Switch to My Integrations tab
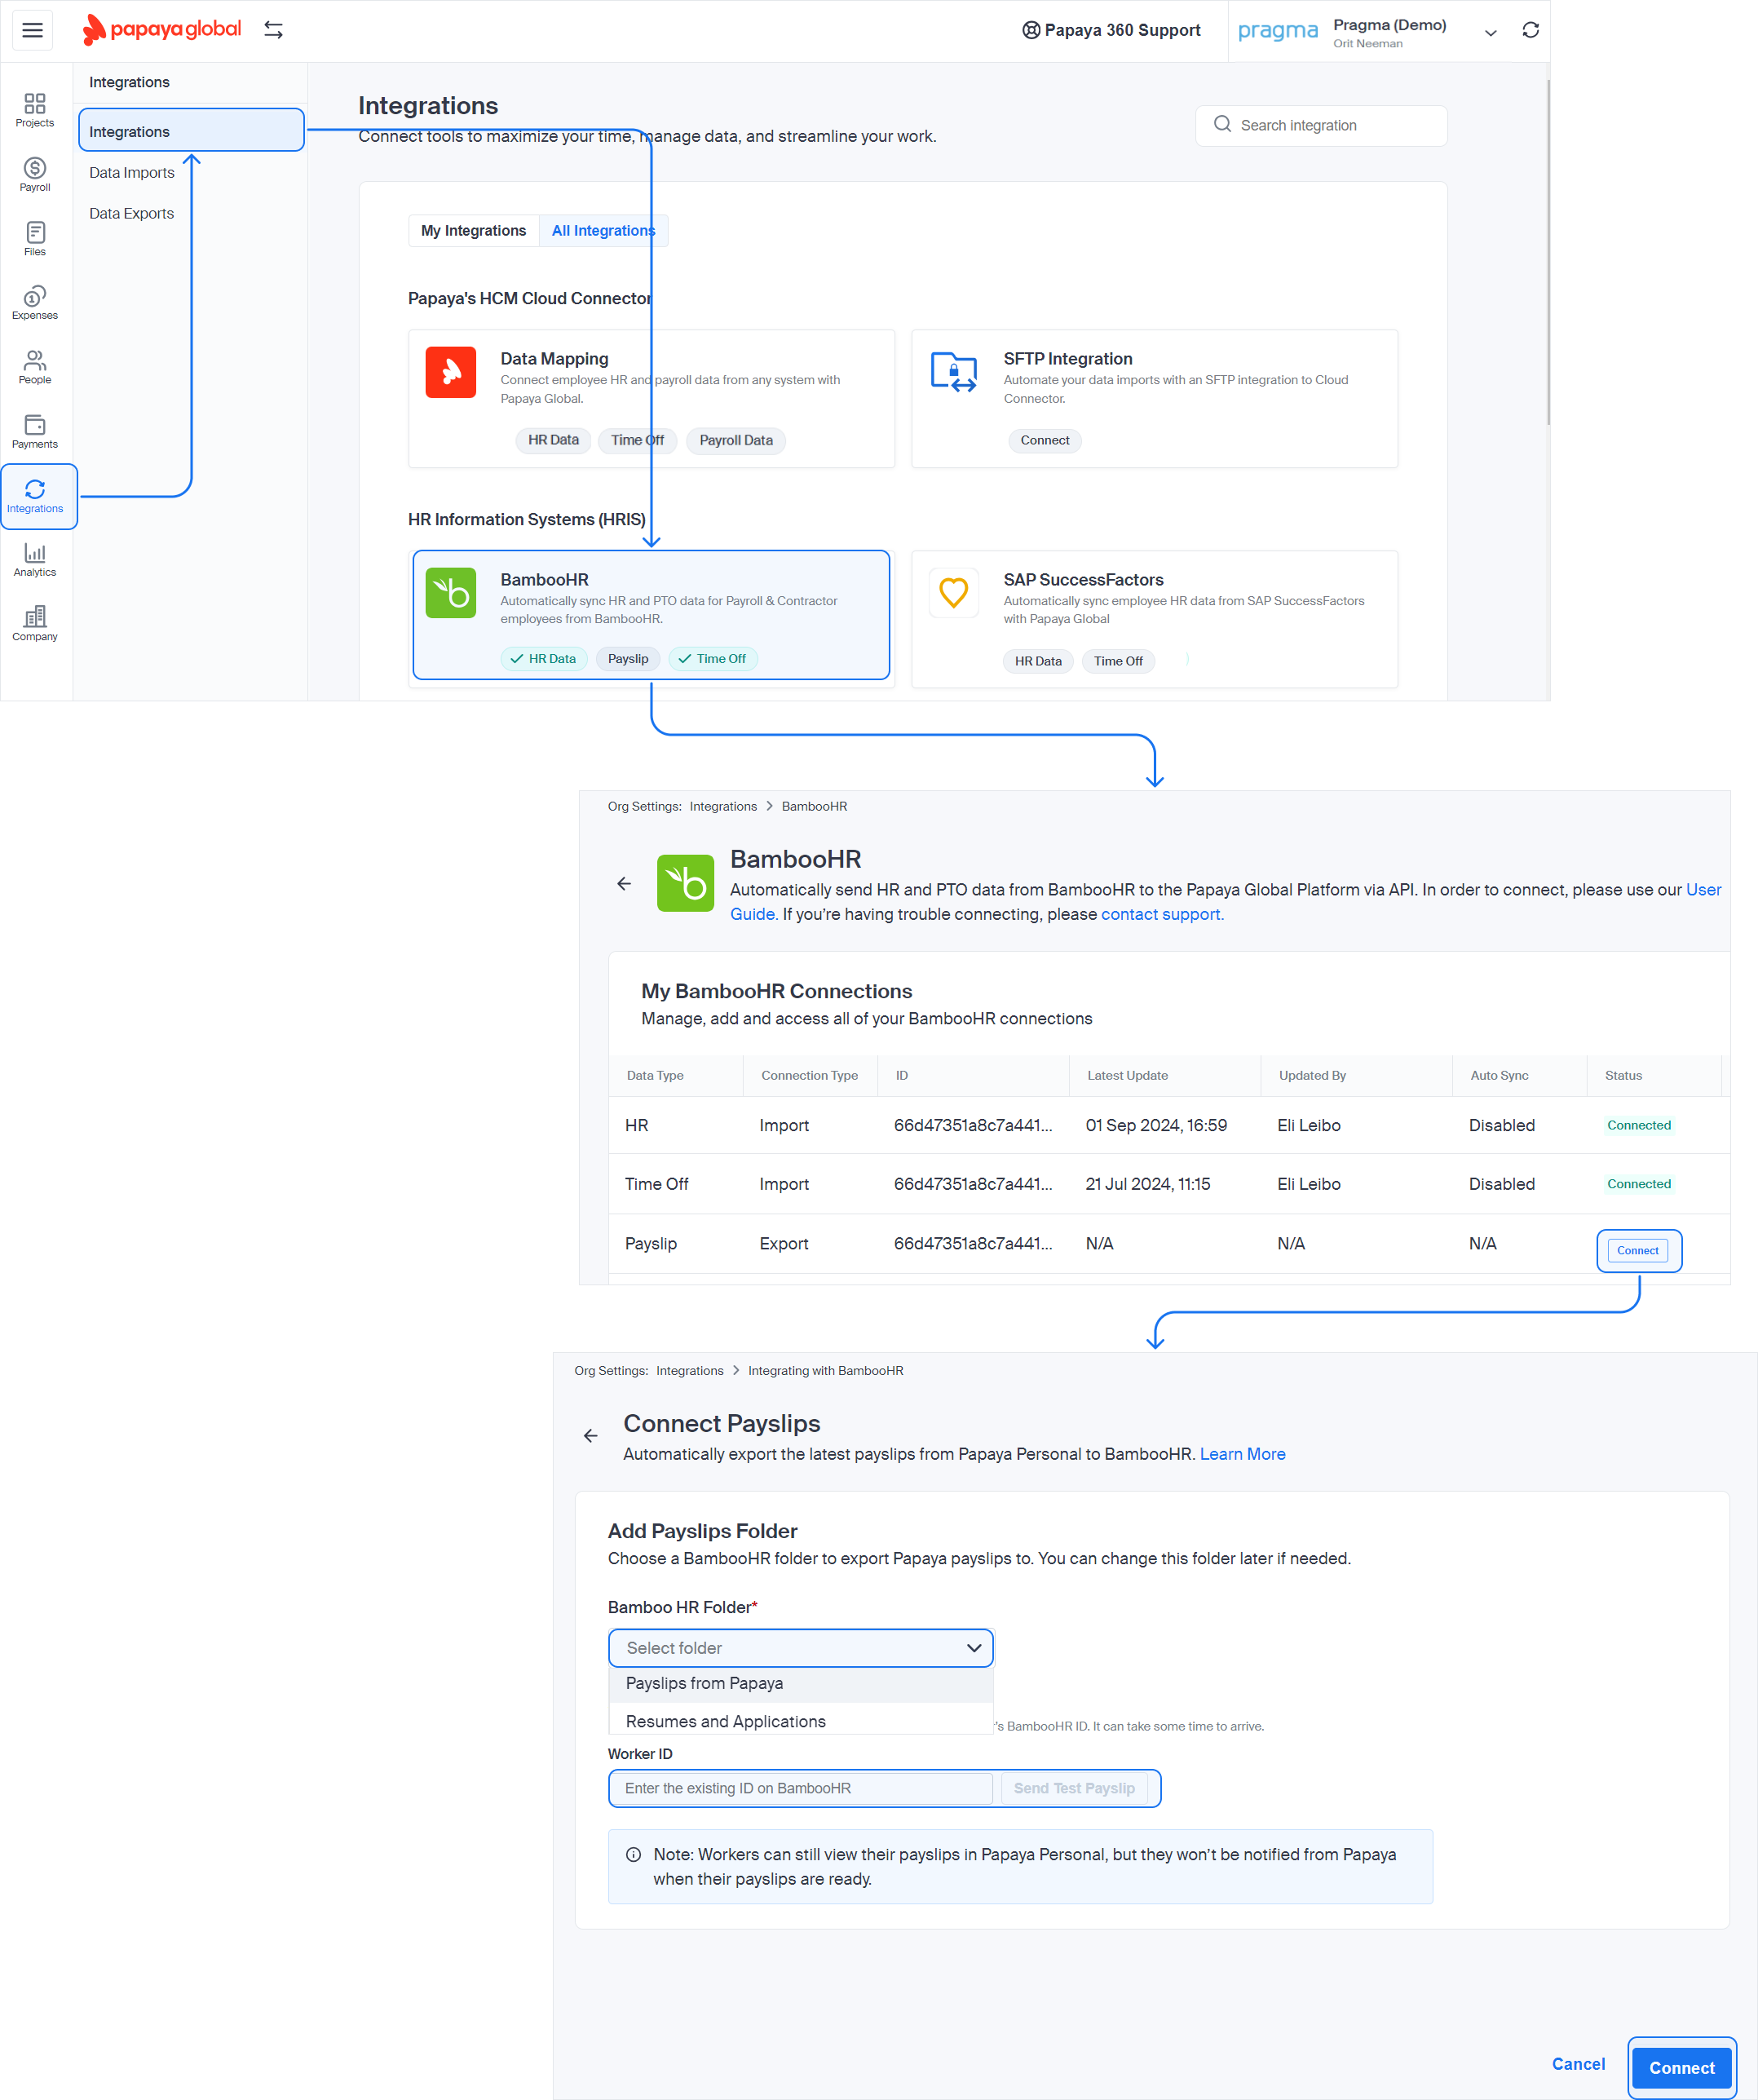This screenshot has width=1758, height=2100. [x=473, y=231]
